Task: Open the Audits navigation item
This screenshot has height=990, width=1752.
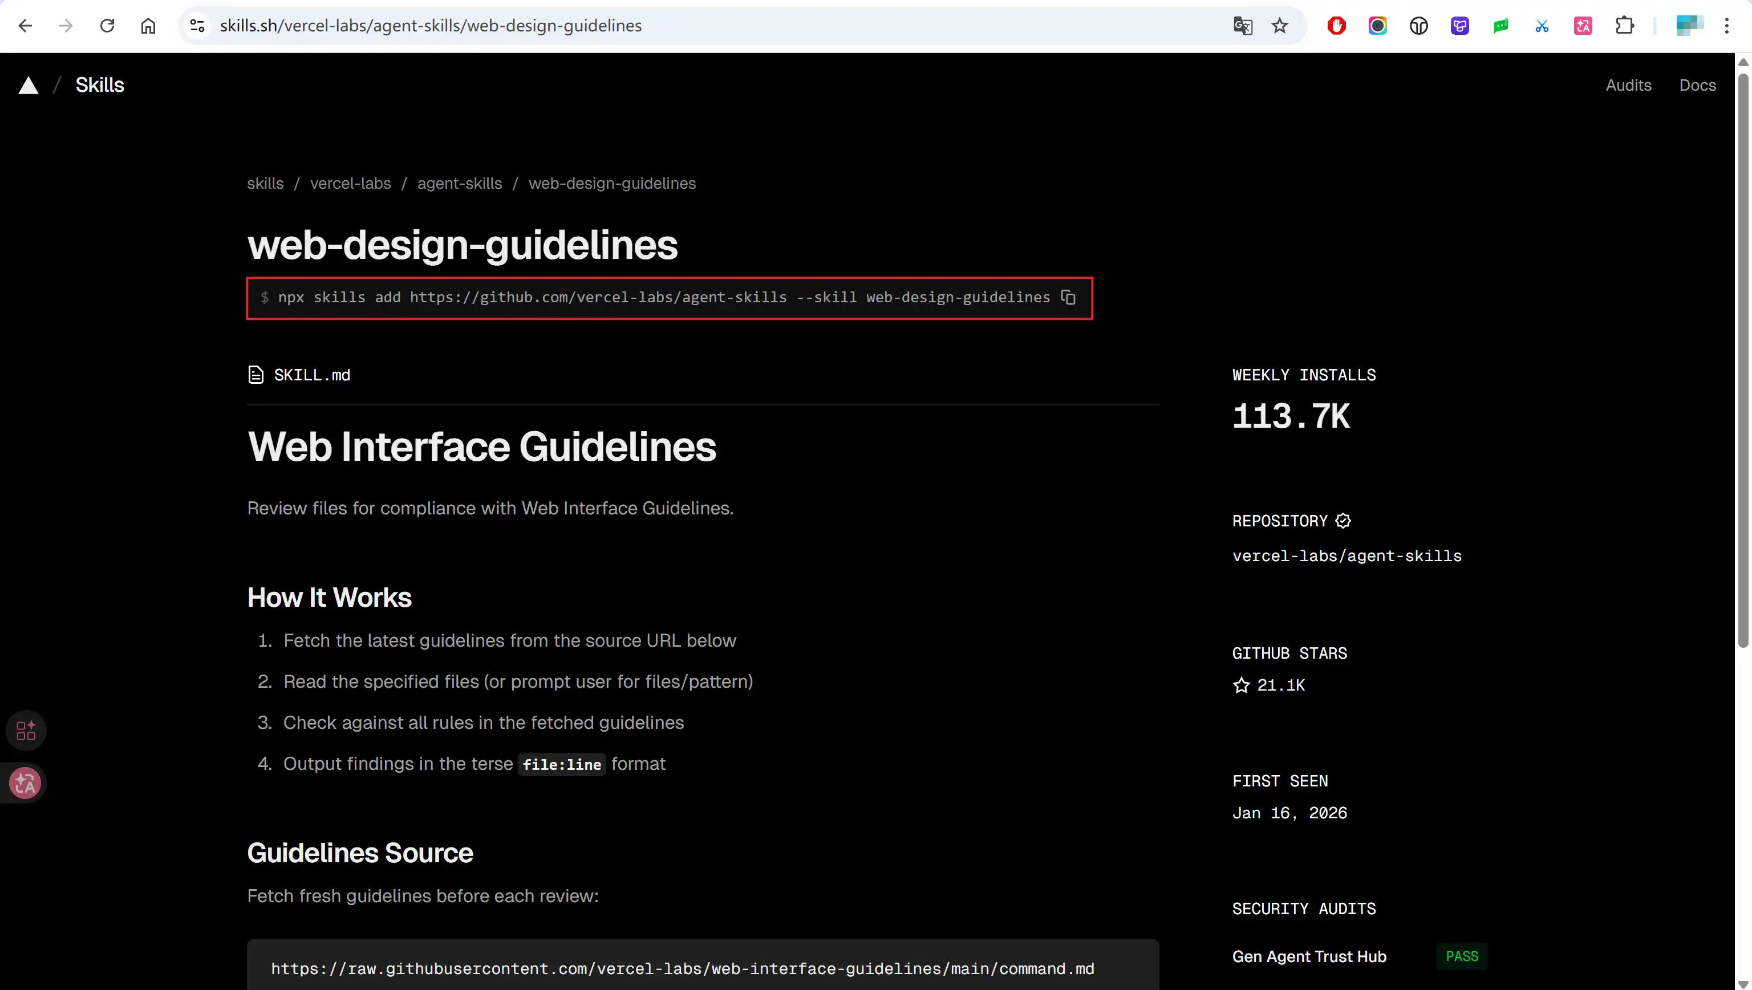Action: [x=1628, y=85]
